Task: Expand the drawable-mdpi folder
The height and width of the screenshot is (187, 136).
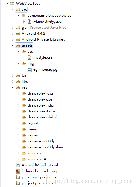Action: point(18,105)
